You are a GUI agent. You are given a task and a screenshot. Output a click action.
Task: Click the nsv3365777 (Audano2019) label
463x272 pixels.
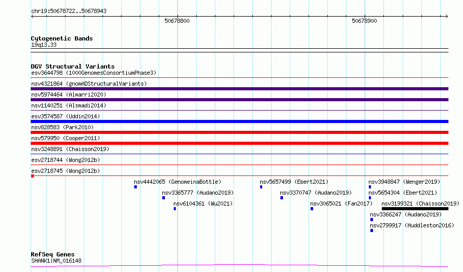click(198, 193)
